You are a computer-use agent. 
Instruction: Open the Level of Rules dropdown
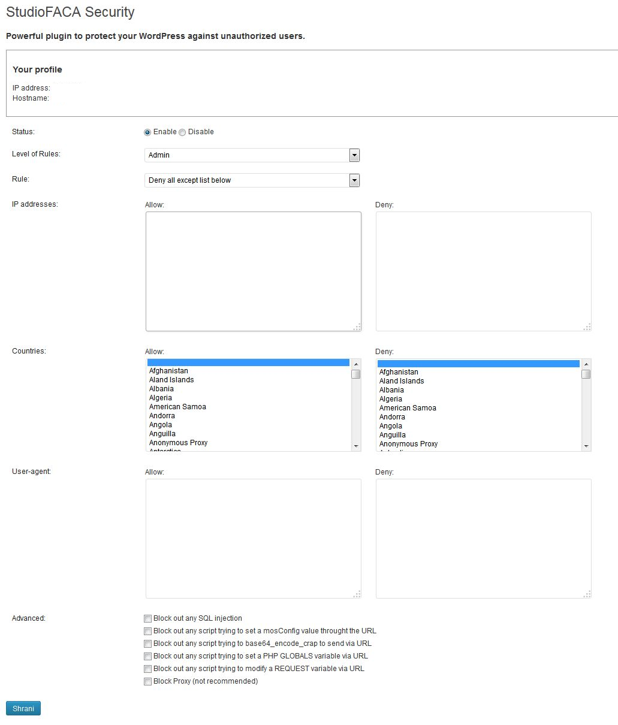[252, 155]
